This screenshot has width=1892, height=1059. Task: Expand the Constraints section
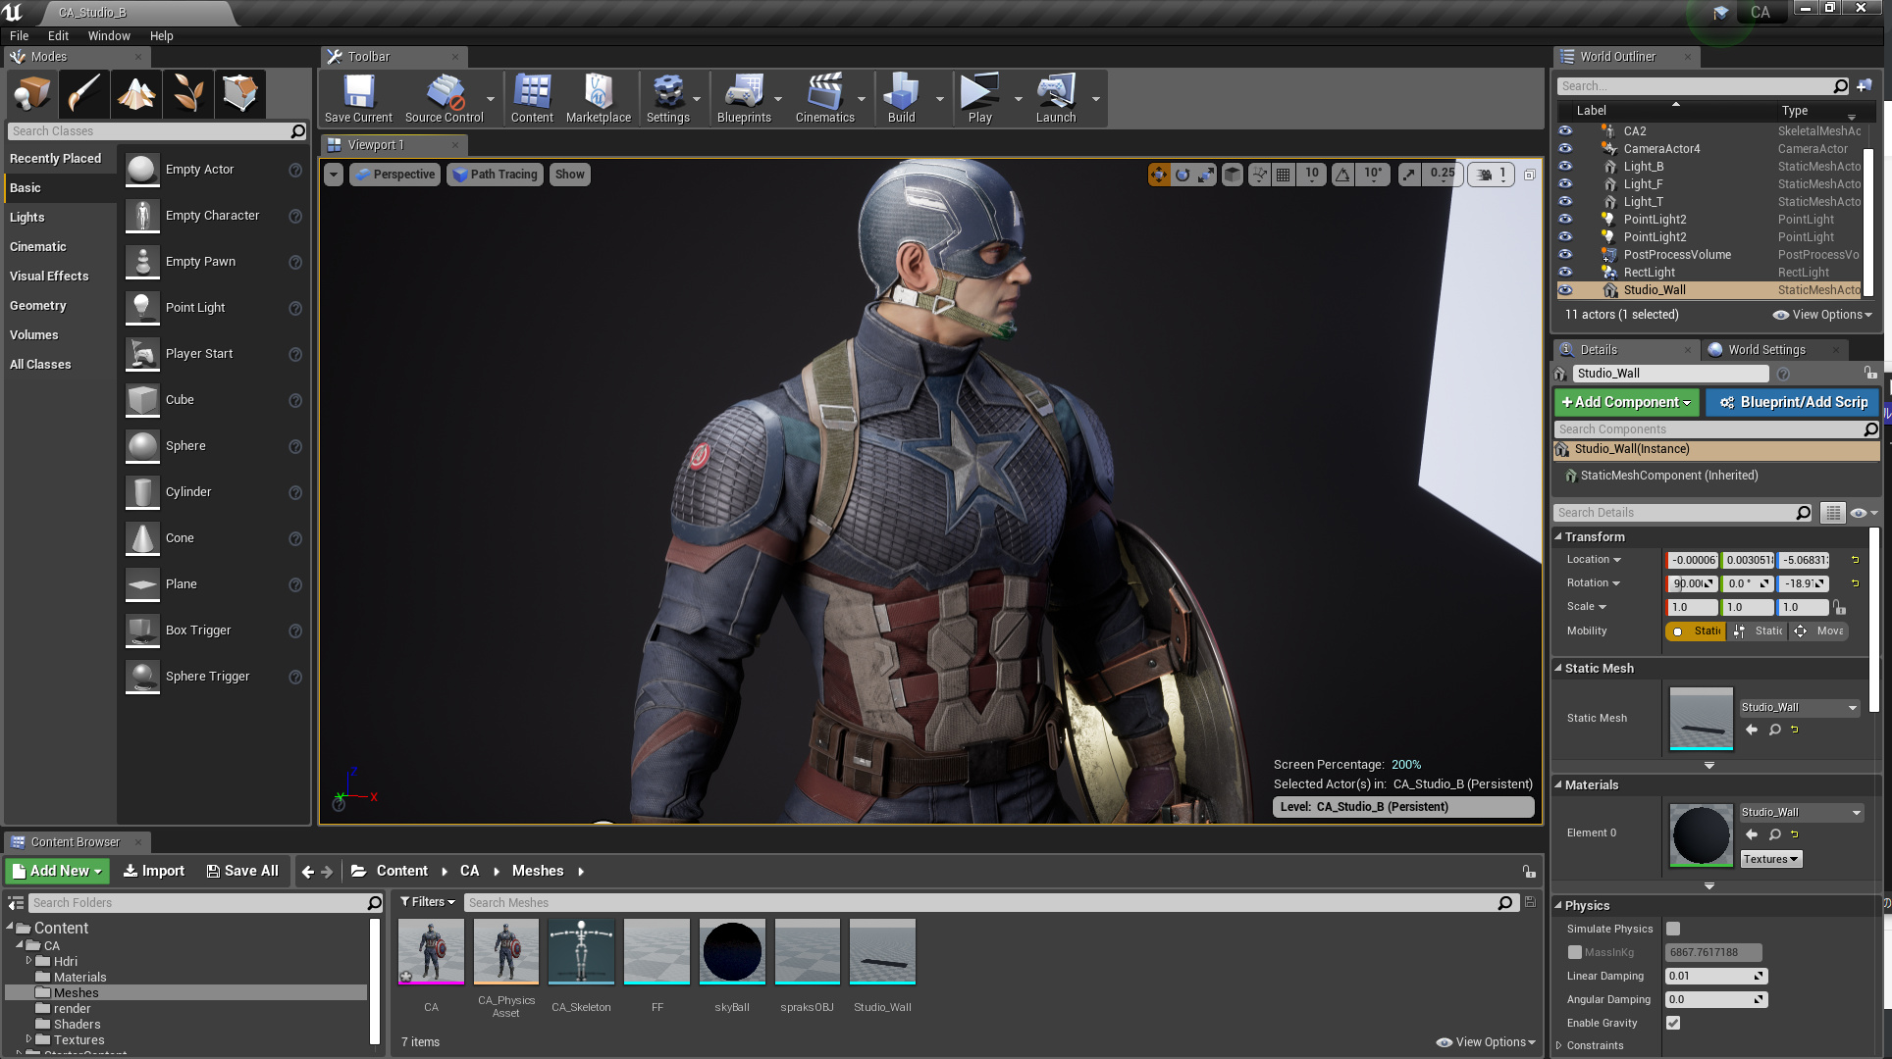[x=1558, y=1045]
